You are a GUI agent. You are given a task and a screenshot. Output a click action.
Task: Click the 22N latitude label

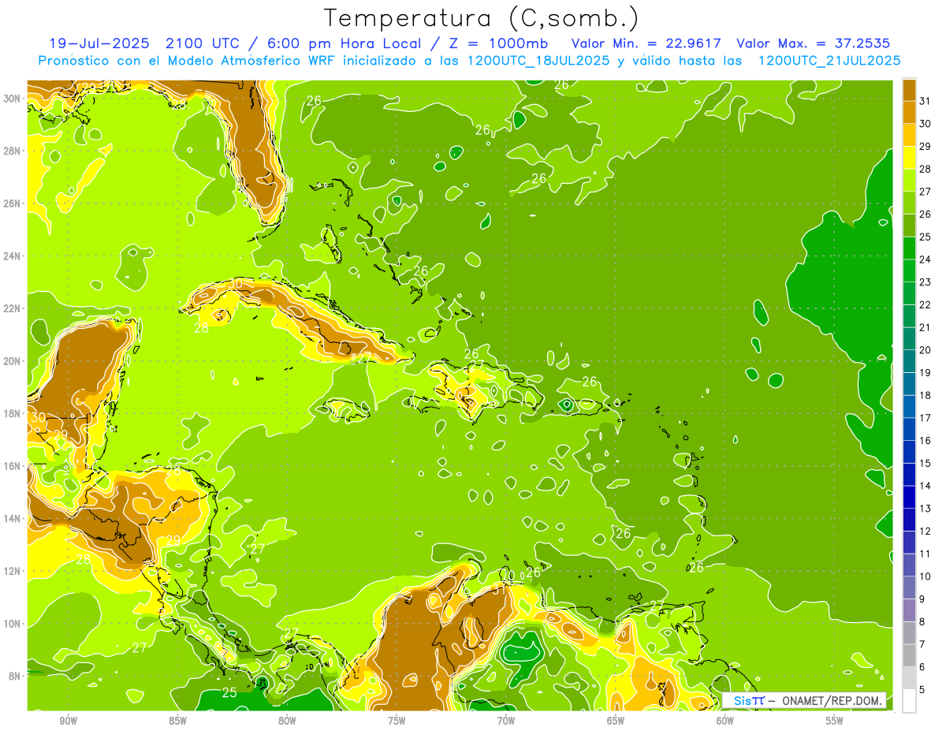(x=12, y=308)
